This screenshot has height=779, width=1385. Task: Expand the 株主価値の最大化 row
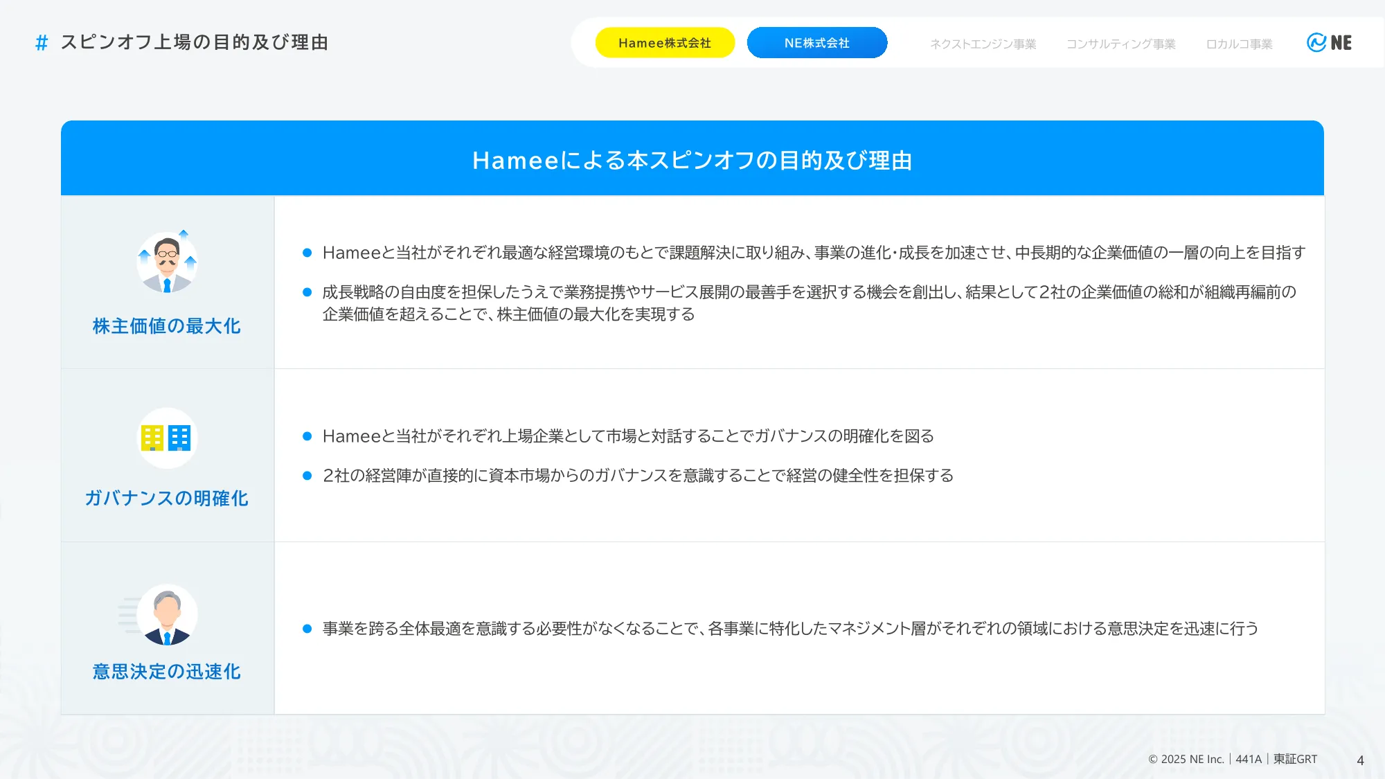click(x=166, y=325)
